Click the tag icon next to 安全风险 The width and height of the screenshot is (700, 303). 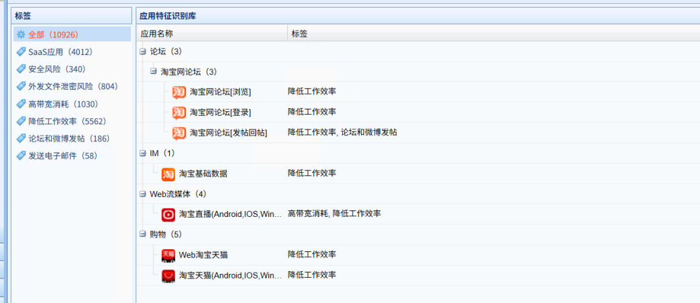click(21, 70)
